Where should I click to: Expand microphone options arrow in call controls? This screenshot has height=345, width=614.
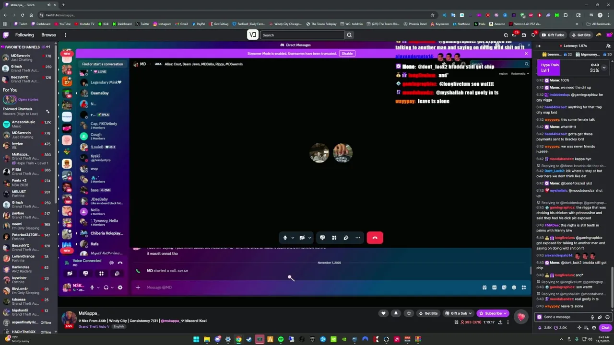[293, 238]
